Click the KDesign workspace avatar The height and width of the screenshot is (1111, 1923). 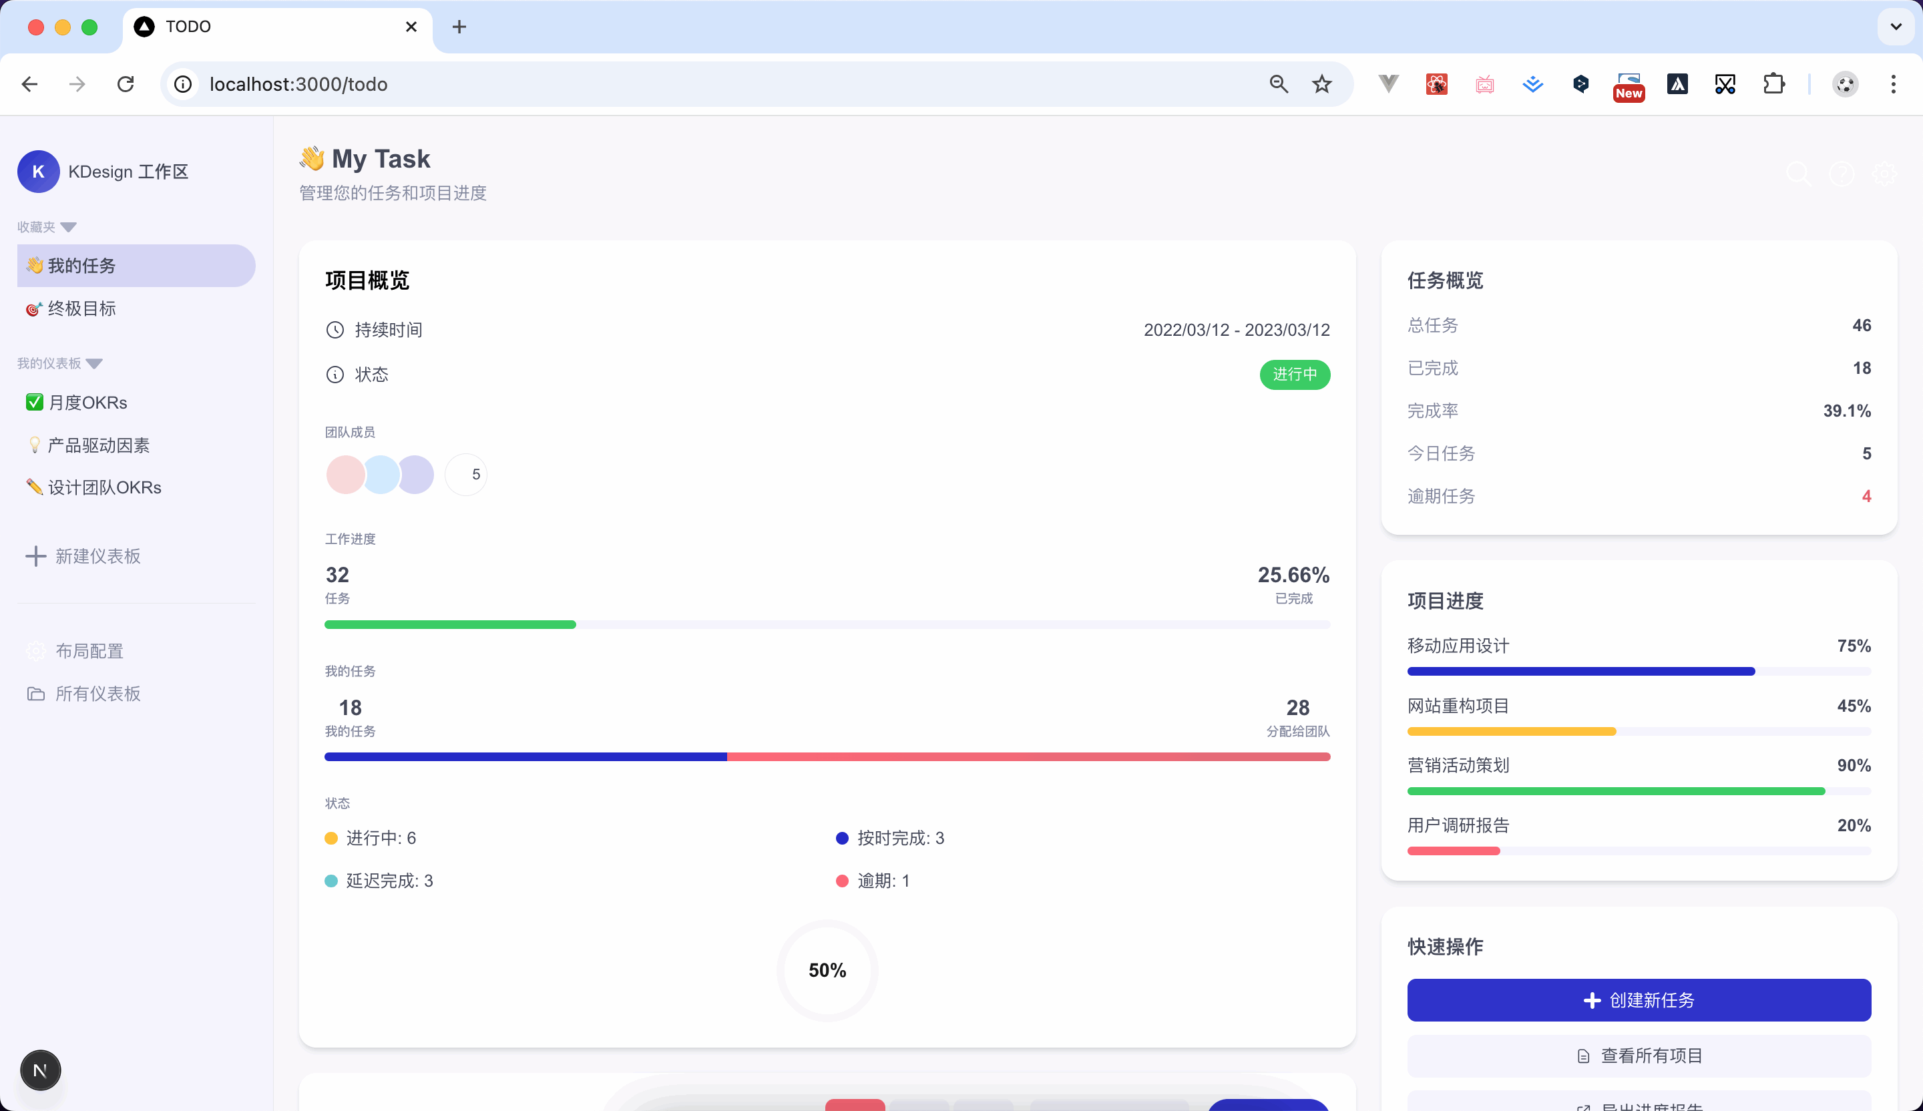(x=38, y=172)
